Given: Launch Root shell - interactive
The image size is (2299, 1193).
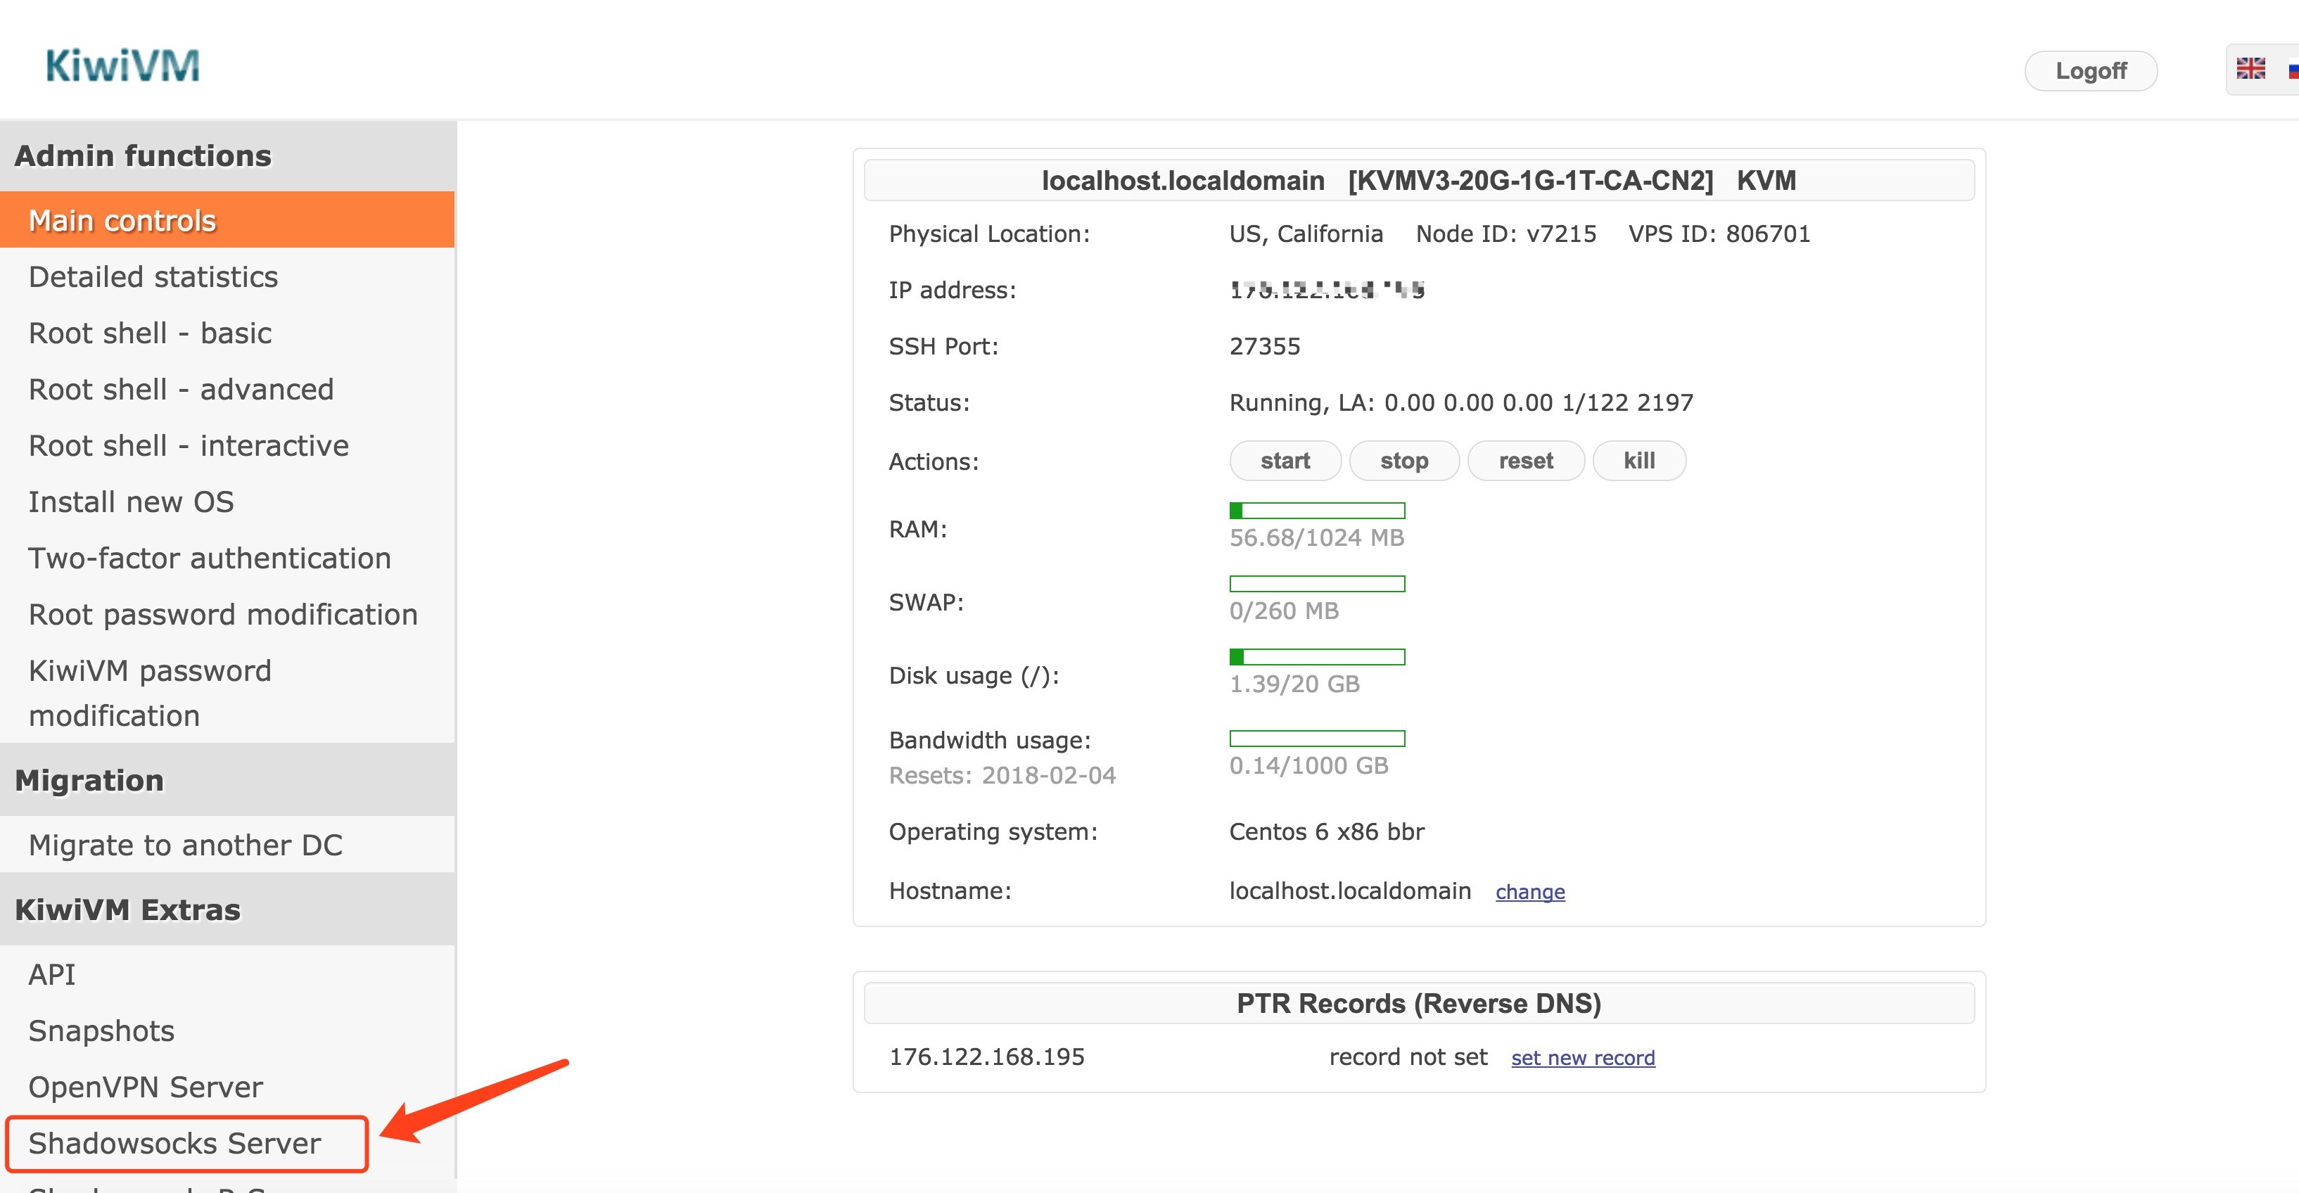Looking at the screenshot, I should tap(189, 445).
